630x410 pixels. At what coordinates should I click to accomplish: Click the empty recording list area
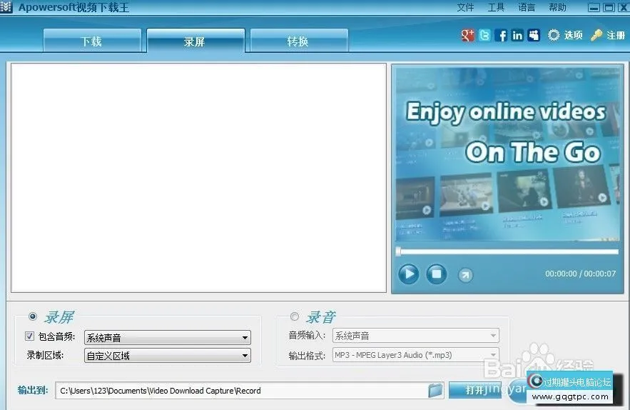coord(198,177)
